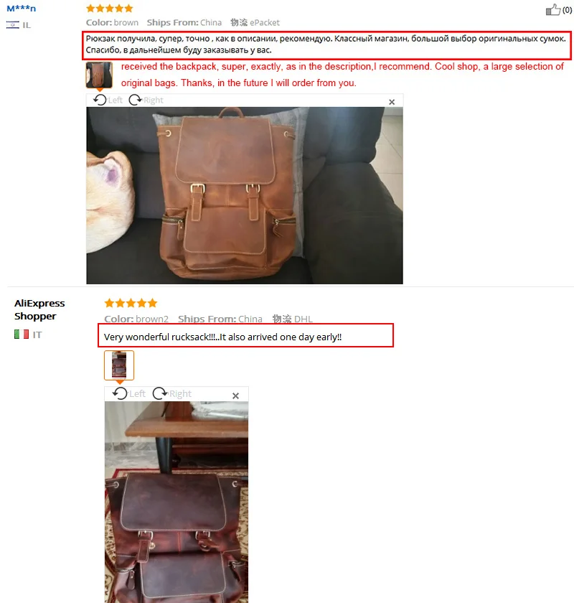
Task: Click the AliExpress Shopper reviewer name
Action: pyautogui.click(x=39, y=309)
